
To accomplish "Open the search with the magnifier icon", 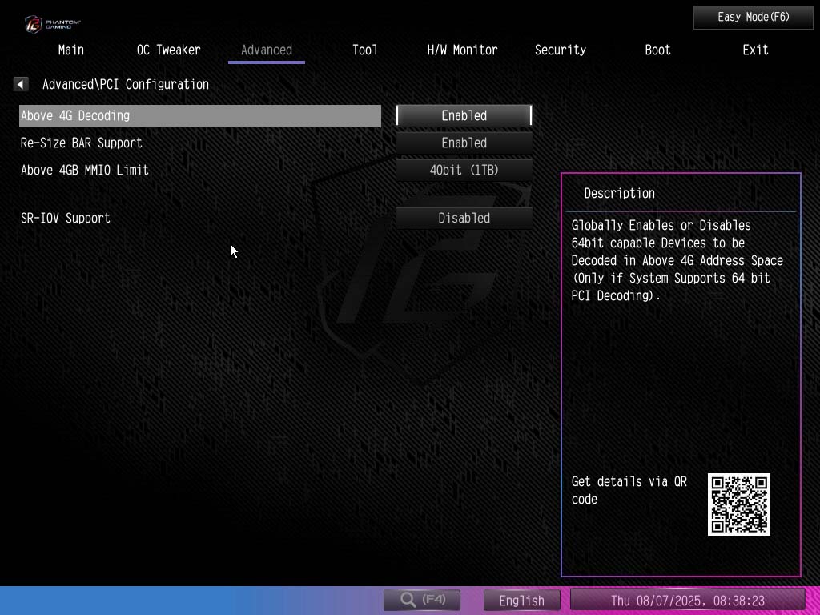I will pyautogui.click(x=422, y=599).
